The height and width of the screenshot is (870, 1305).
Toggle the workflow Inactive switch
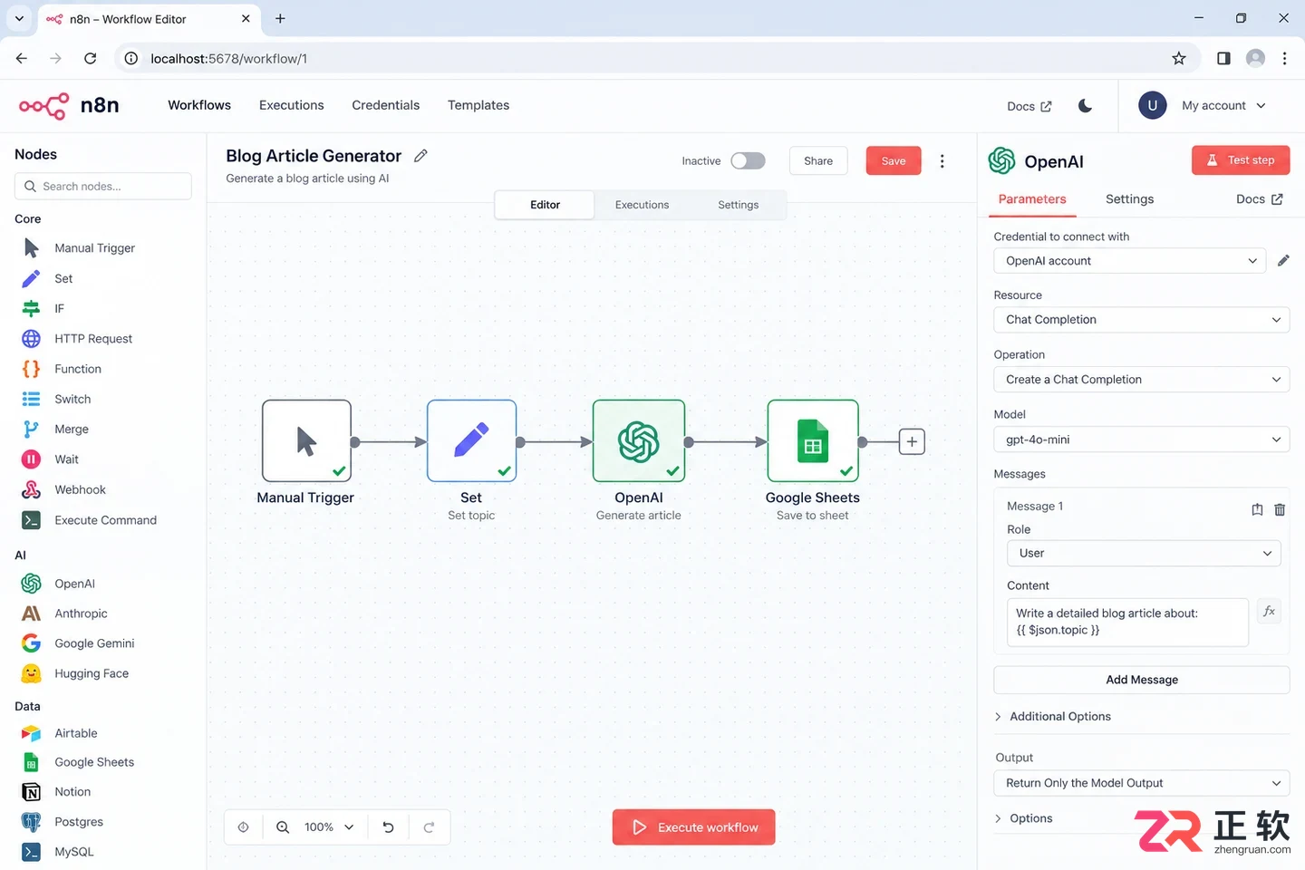point(748,160)
